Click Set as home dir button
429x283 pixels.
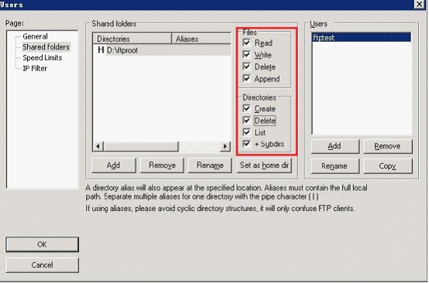coord(264,165)
